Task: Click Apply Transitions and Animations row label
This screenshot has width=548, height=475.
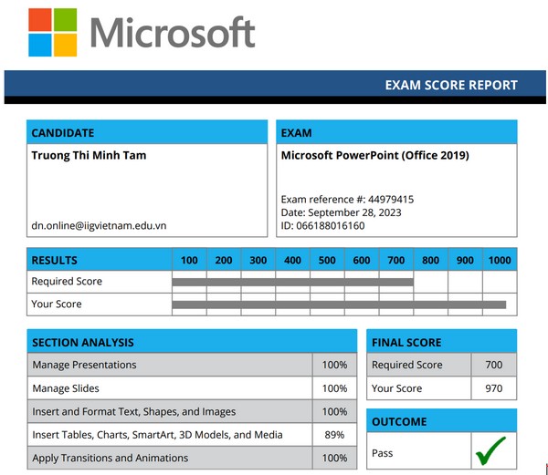Action: click(x=111, y=458)
